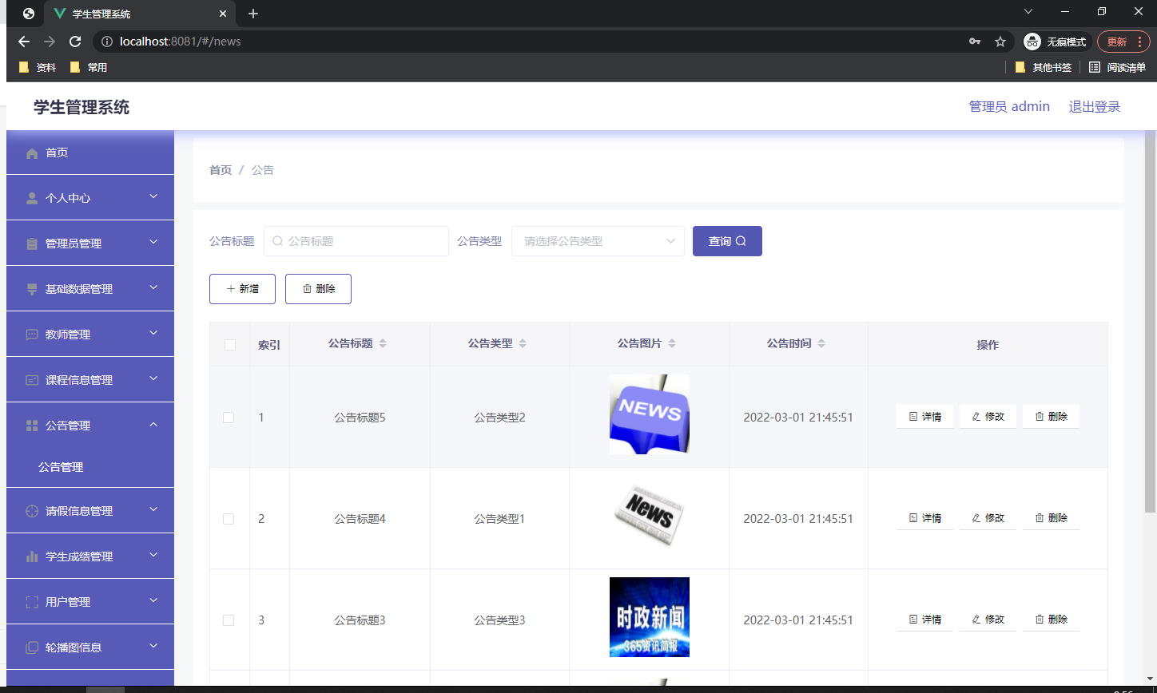Click 删除 for 公告标题3 row
The image size is (1157, 693).
click(x=1051, y=620)
